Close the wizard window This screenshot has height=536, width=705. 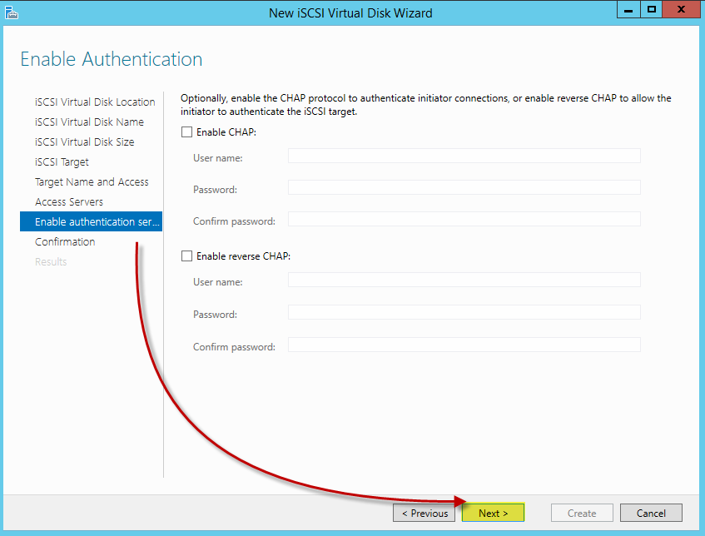click(681, 9)
